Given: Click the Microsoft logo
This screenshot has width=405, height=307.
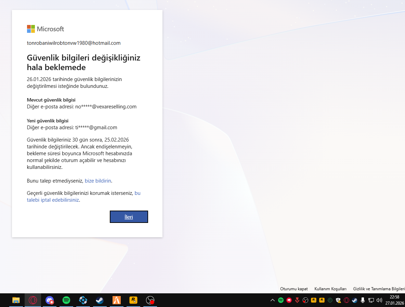Looking at the screenshot, I should point(45,29).
